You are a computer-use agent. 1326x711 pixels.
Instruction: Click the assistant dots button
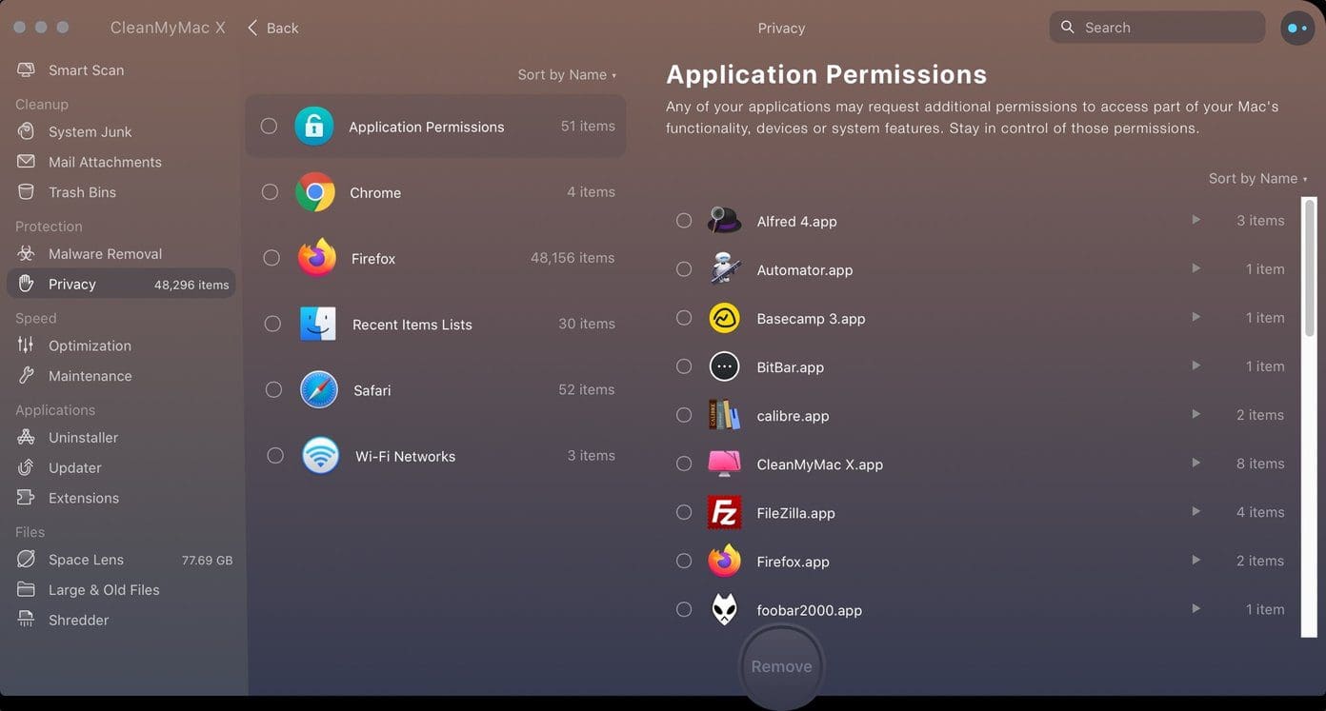[x=1297, y=28]
